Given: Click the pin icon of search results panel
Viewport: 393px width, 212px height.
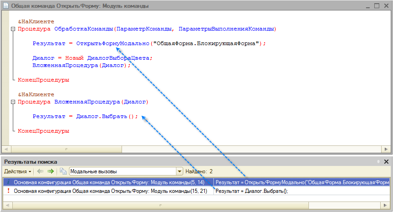Looking at the screenshot, I should click(x=378, y=161).
